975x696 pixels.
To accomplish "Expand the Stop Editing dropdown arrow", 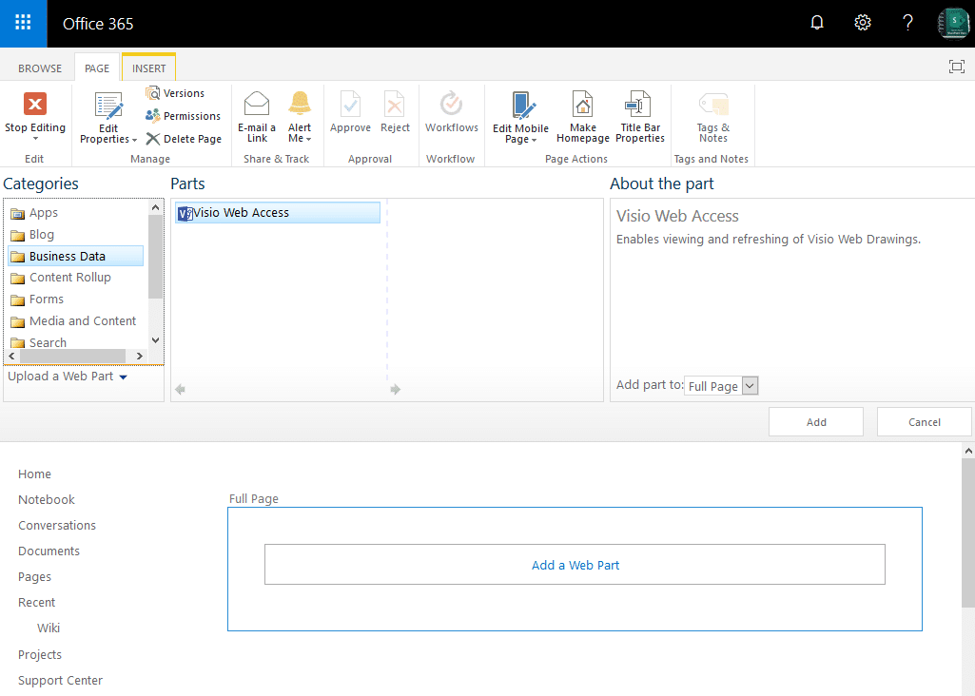I will [35, 139].
